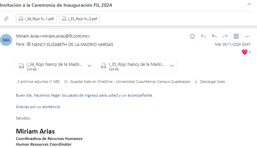
Task: Click the 520 KB size under I_34_Rojo
Action: tap(32, 69)
